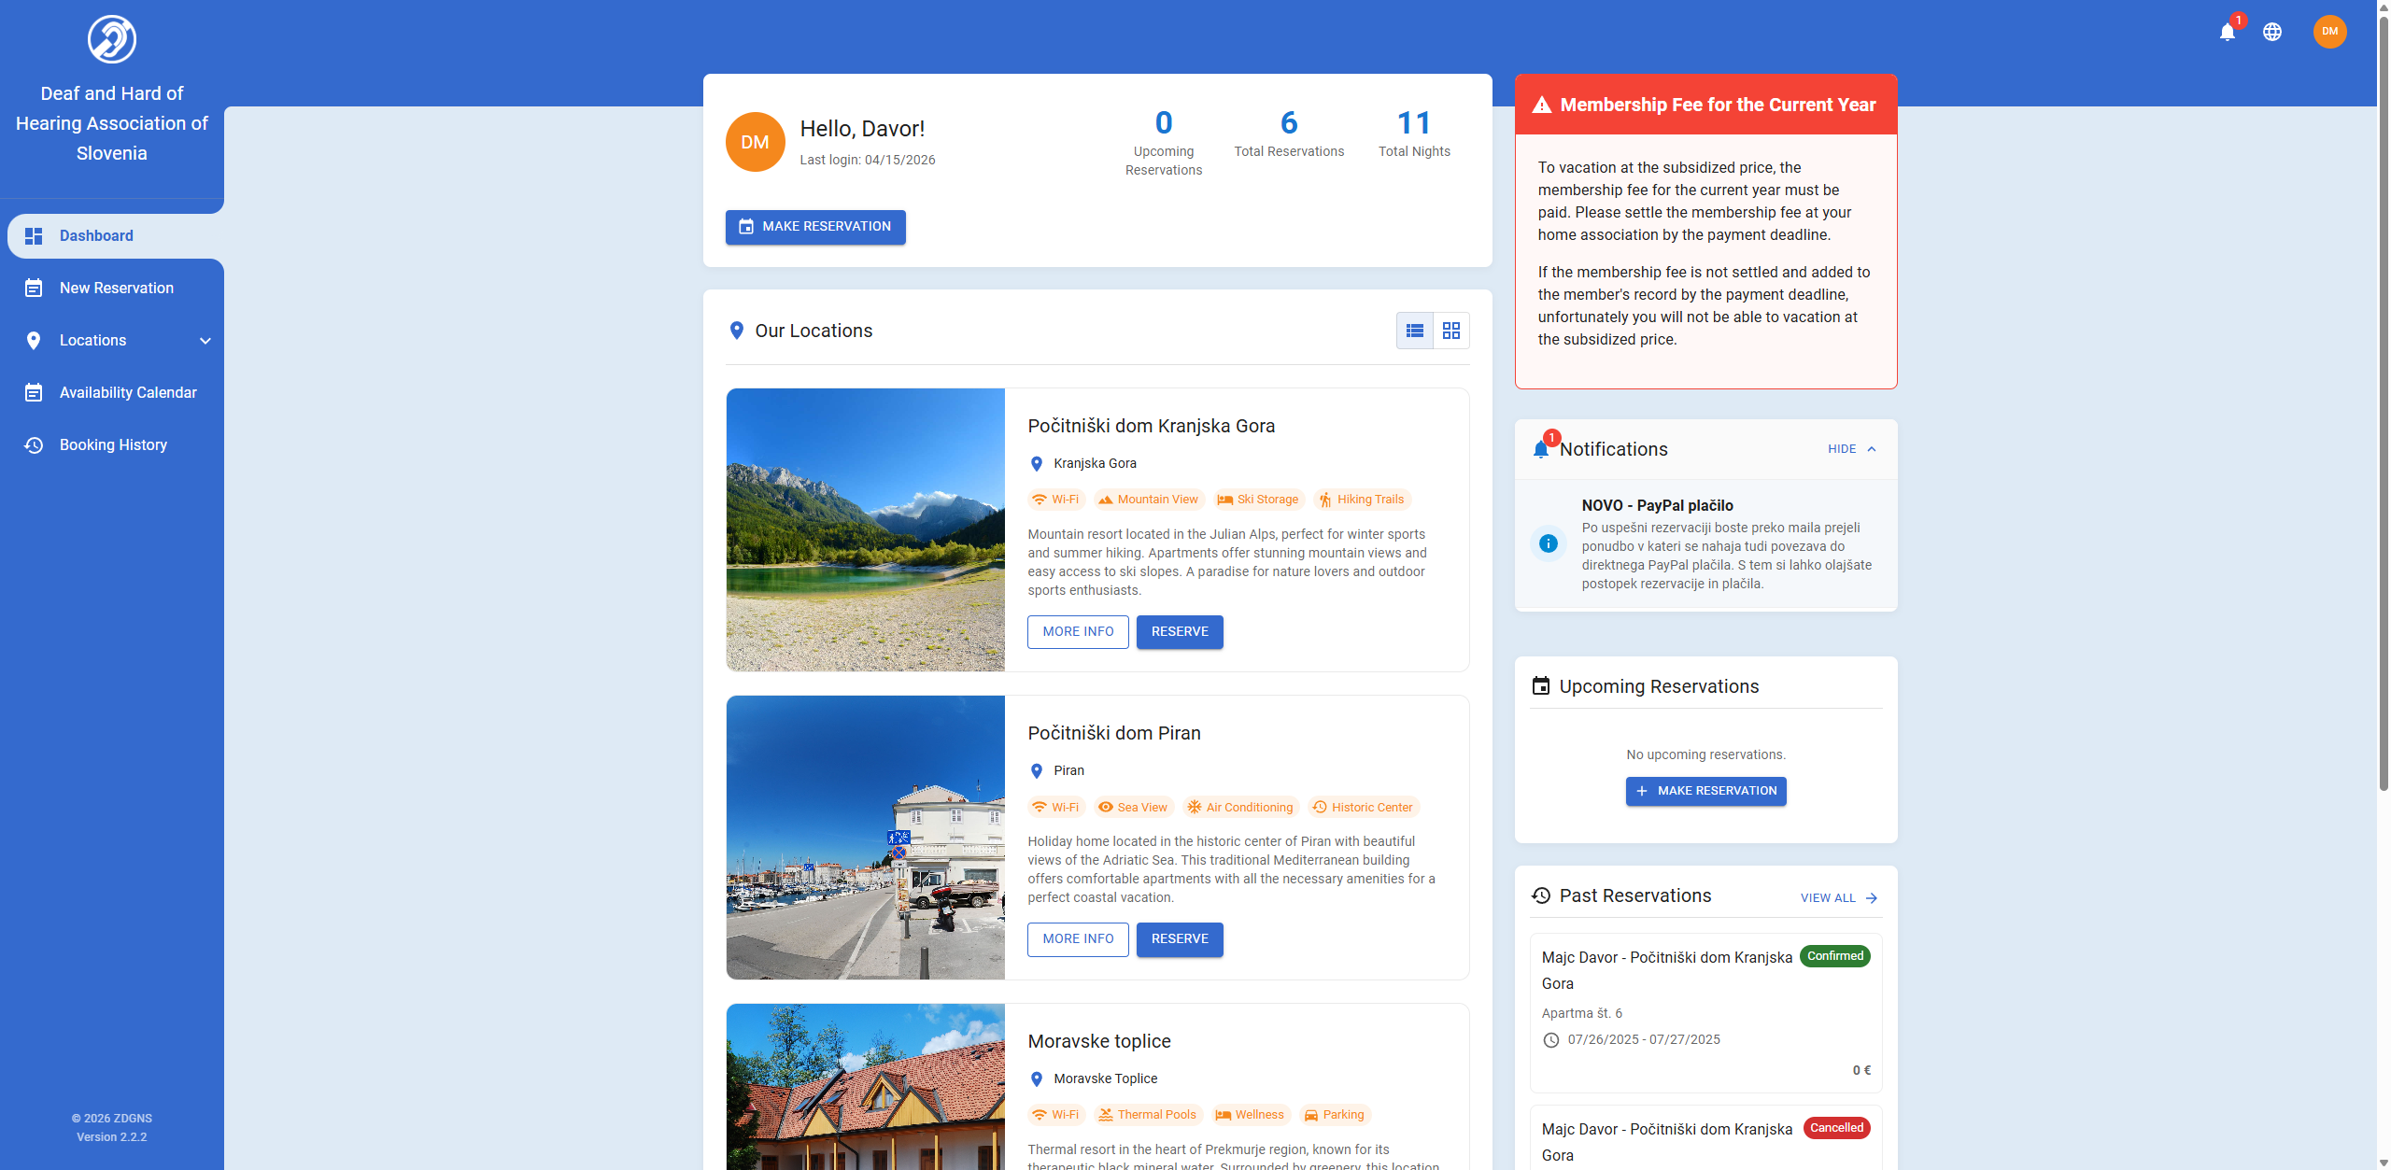Click the Mountain View amenity chip
This screenshot has width=2391, height=1170.
click(x=1148, y=500)
